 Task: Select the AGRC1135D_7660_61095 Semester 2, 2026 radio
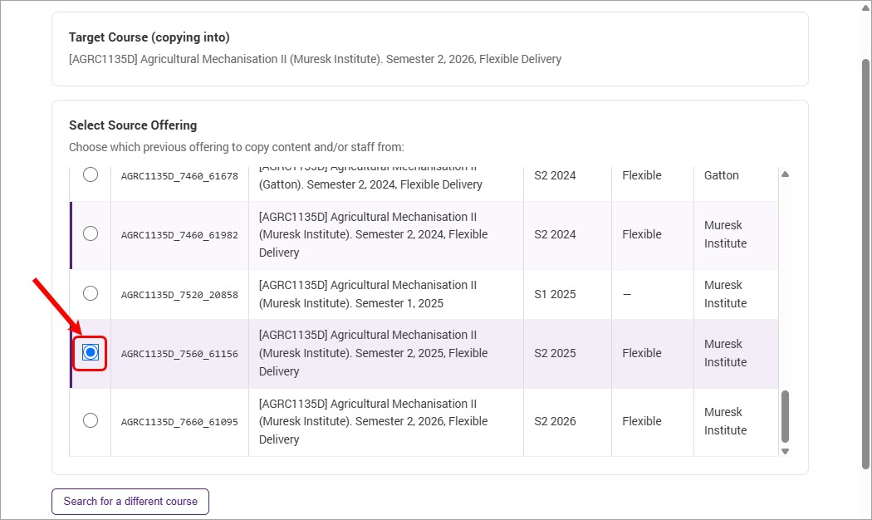(90, 420)
